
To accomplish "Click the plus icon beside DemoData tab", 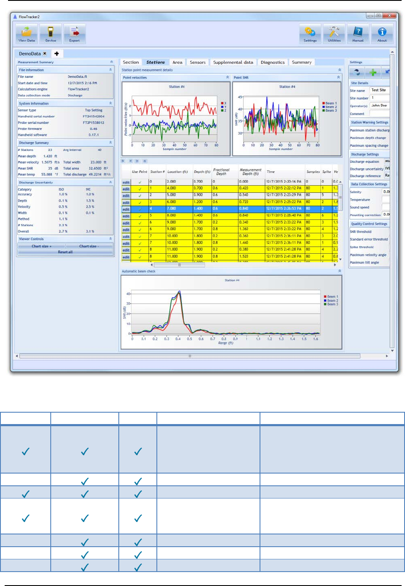I will 57,54.
